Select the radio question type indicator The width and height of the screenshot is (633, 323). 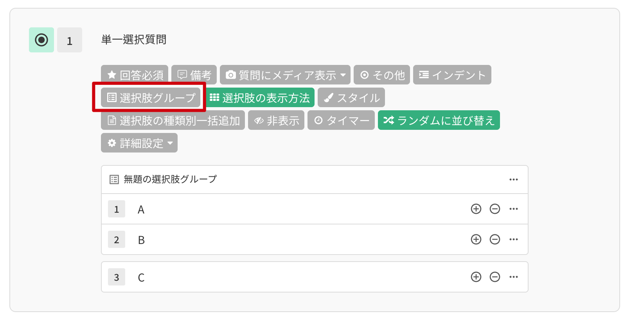point(41,39)
